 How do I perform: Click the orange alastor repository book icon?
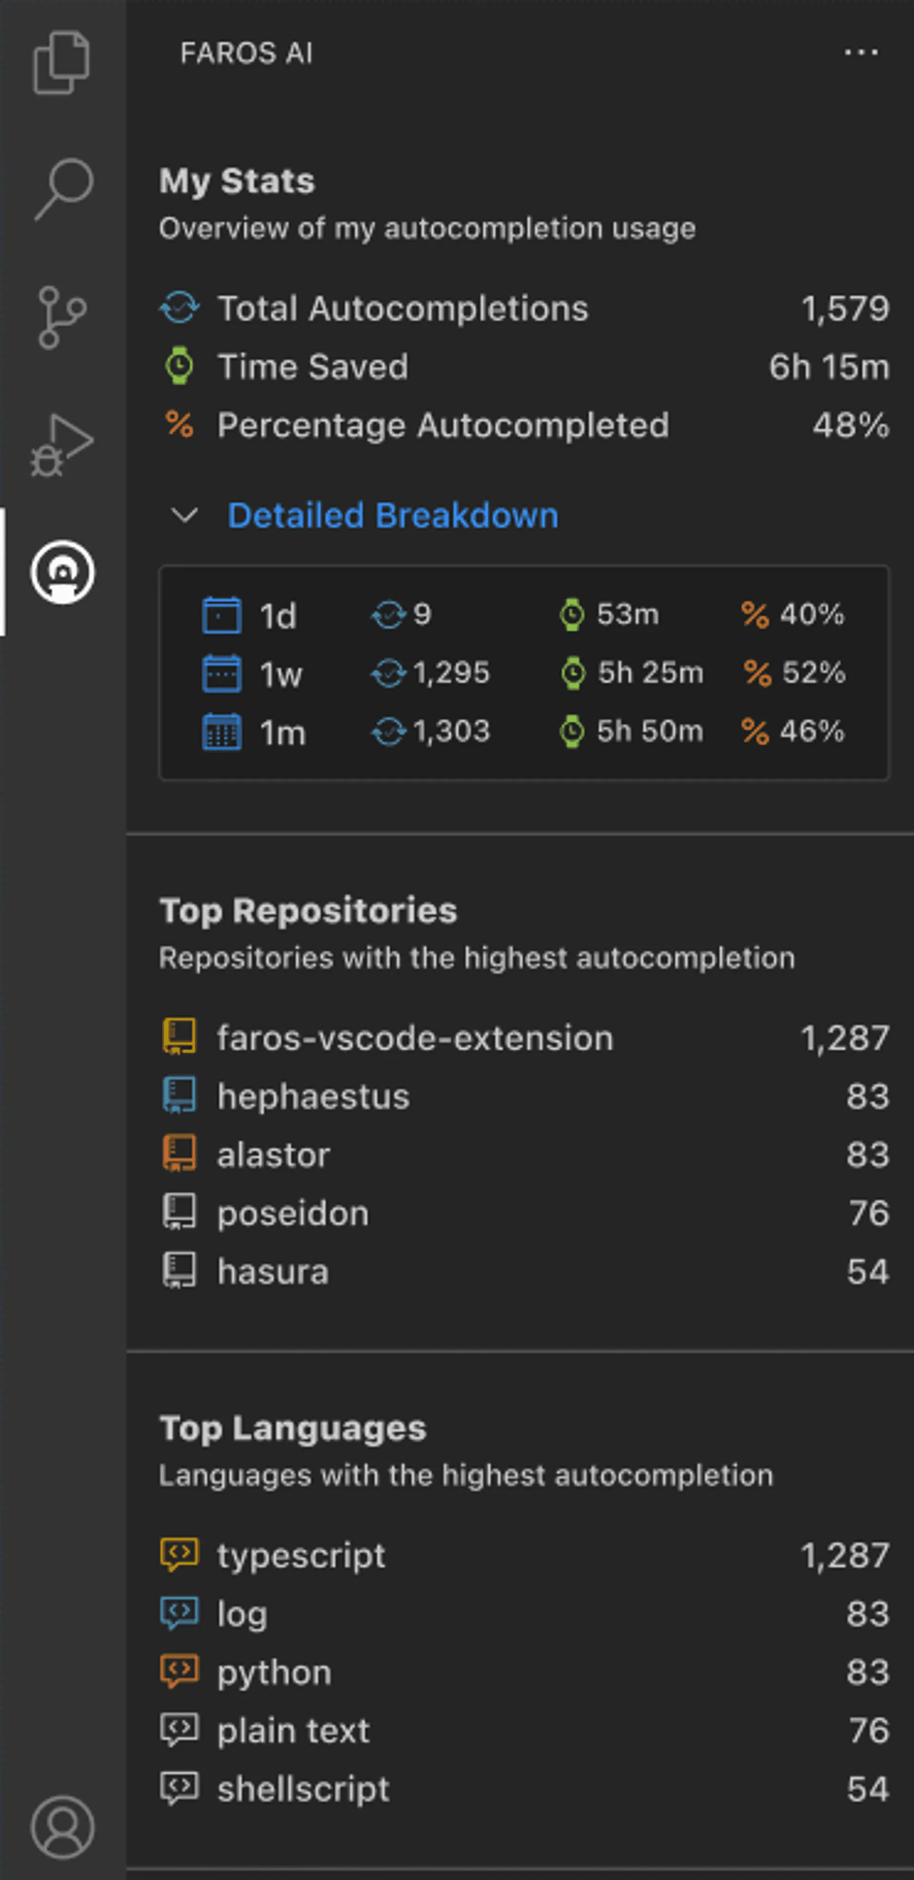[179, 1154]
